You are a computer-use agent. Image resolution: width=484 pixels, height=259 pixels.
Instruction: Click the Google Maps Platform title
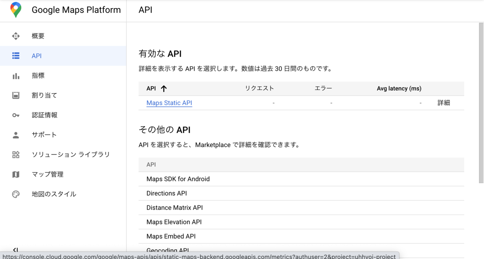click(76, 10)
